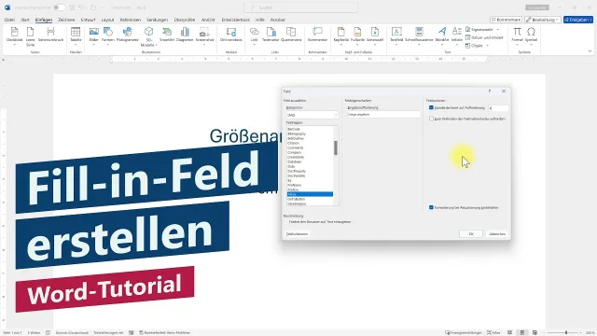Click the Deckblatt cover page icon

15,32
